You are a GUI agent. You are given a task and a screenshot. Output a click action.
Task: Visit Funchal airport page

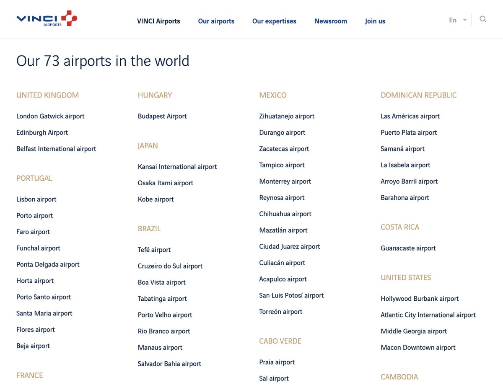38,248
